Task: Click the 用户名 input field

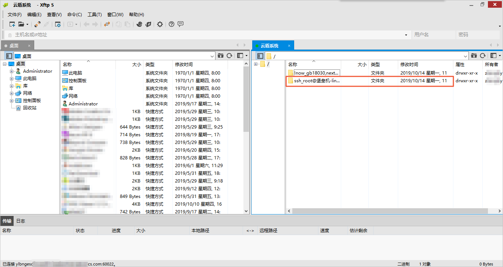Action: [433, 35]
